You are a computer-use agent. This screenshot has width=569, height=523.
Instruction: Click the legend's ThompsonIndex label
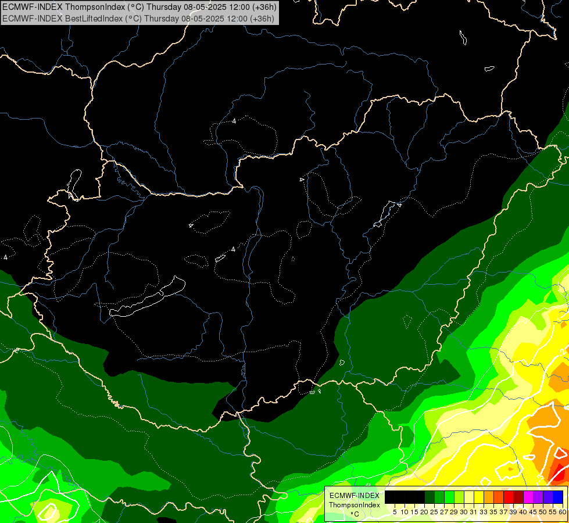click(x=355, y=505)
